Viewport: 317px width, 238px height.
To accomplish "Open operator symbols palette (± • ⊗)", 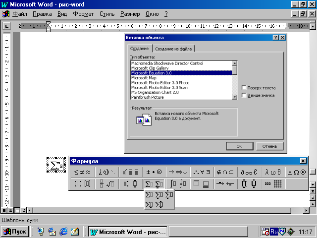I will [154, 172].
